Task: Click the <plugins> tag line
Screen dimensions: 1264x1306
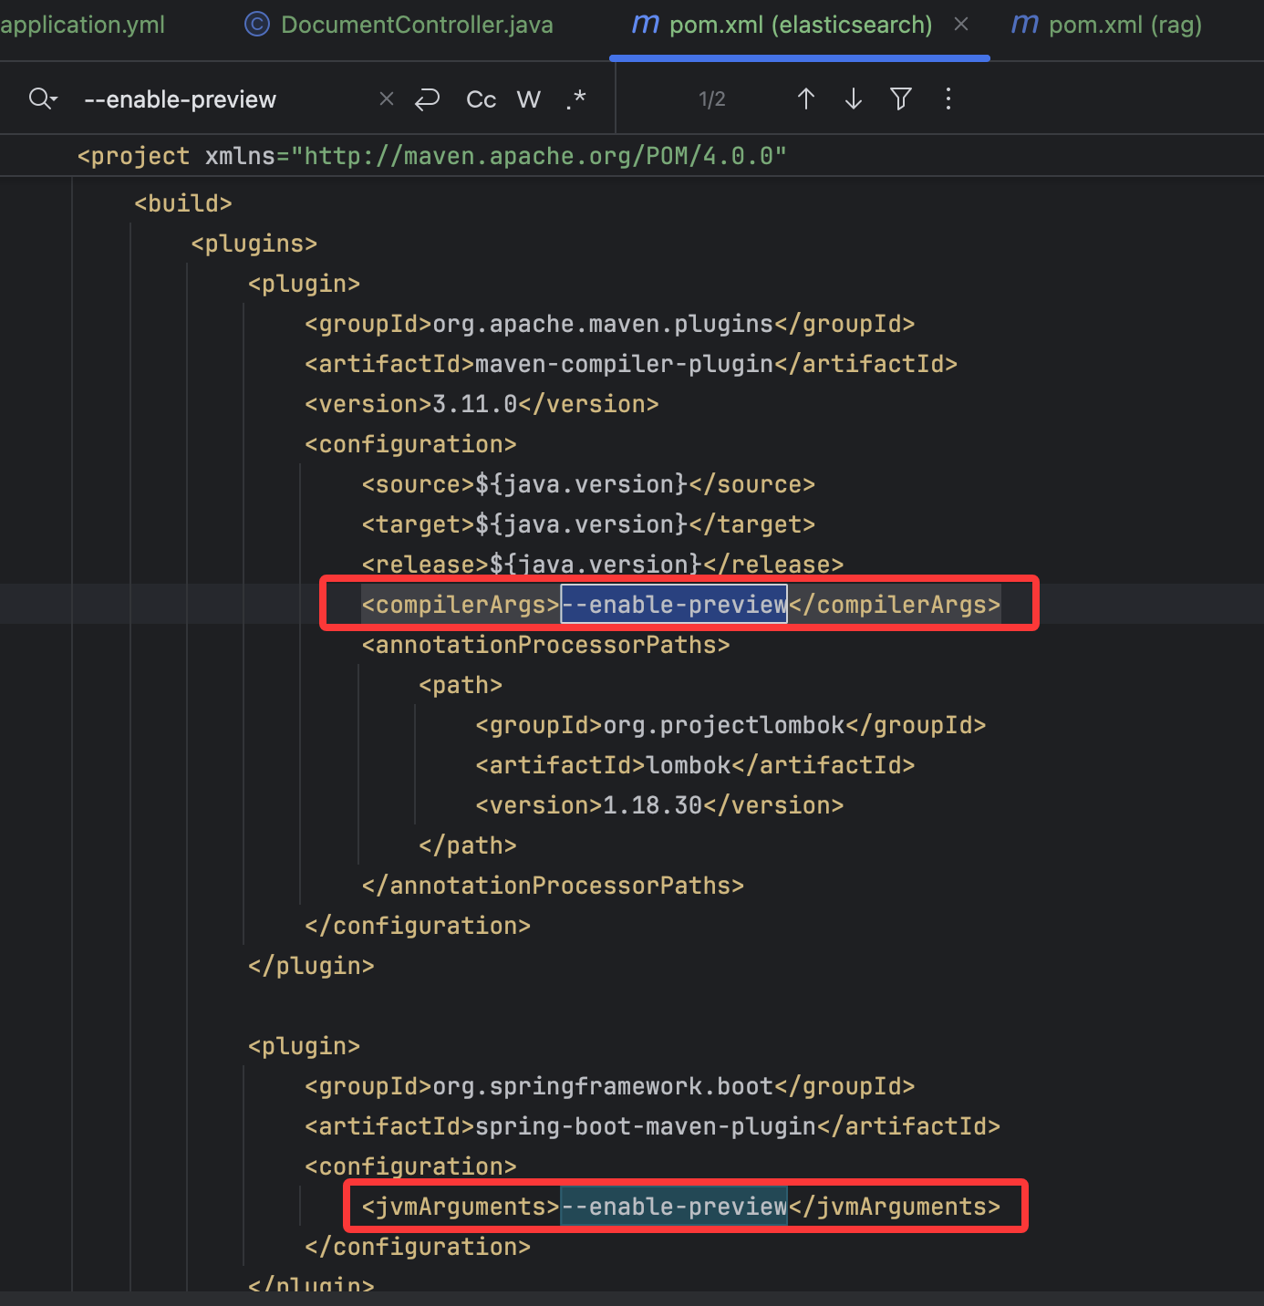Action: [x=254, y=244]
